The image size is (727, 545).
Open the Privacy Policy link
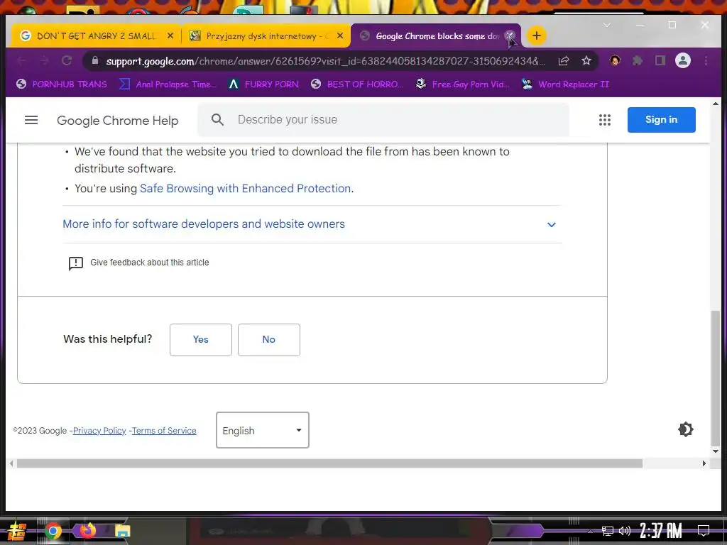[99, 431]
